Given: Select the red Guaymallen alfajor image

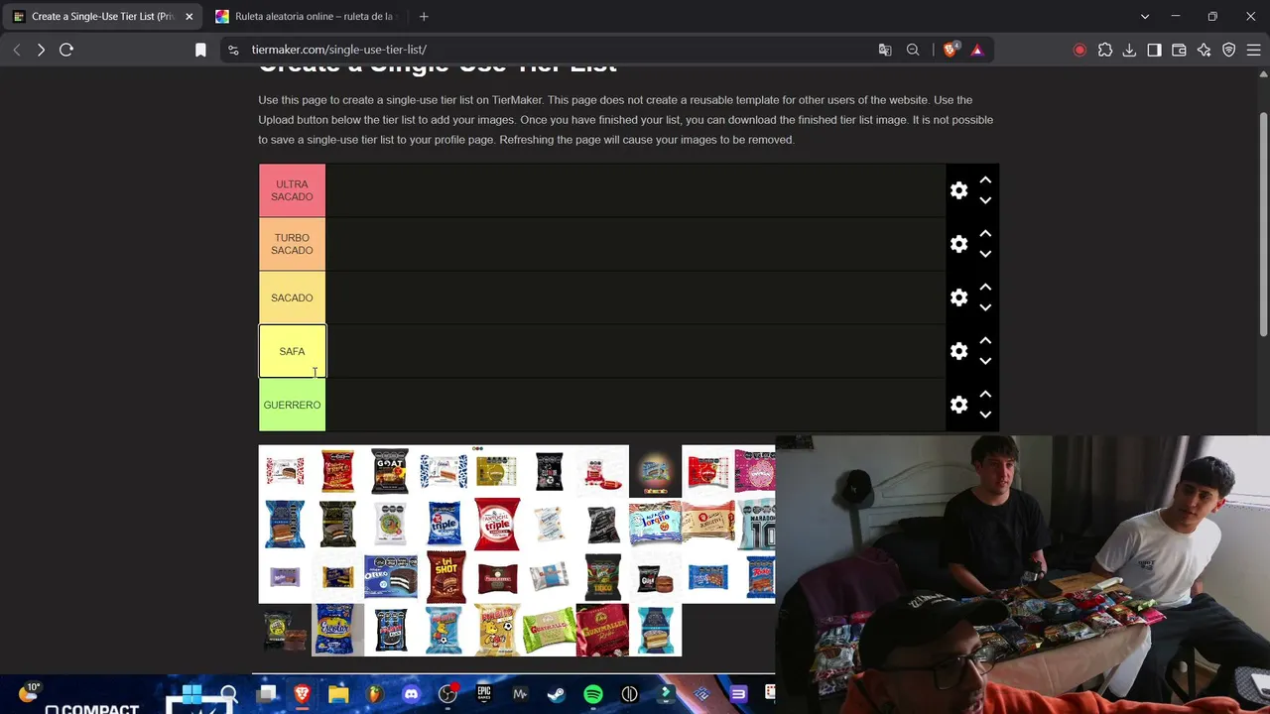Looking at the screenshot, I should 602,630.
